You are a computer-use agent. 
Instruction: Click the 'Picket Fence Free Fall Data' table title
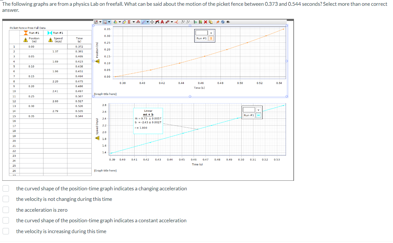(x=27, y=28)
